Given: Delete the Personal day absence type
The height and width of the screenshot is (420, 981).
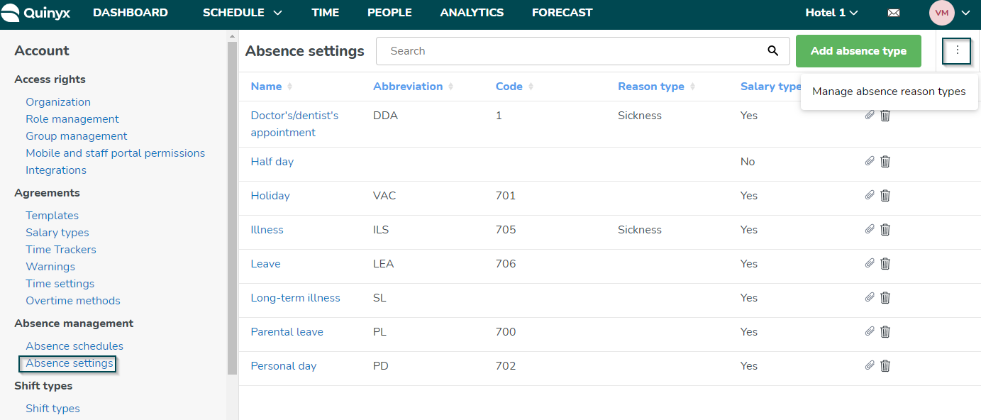Looking at the screenshot, I should tap(885, 366).
